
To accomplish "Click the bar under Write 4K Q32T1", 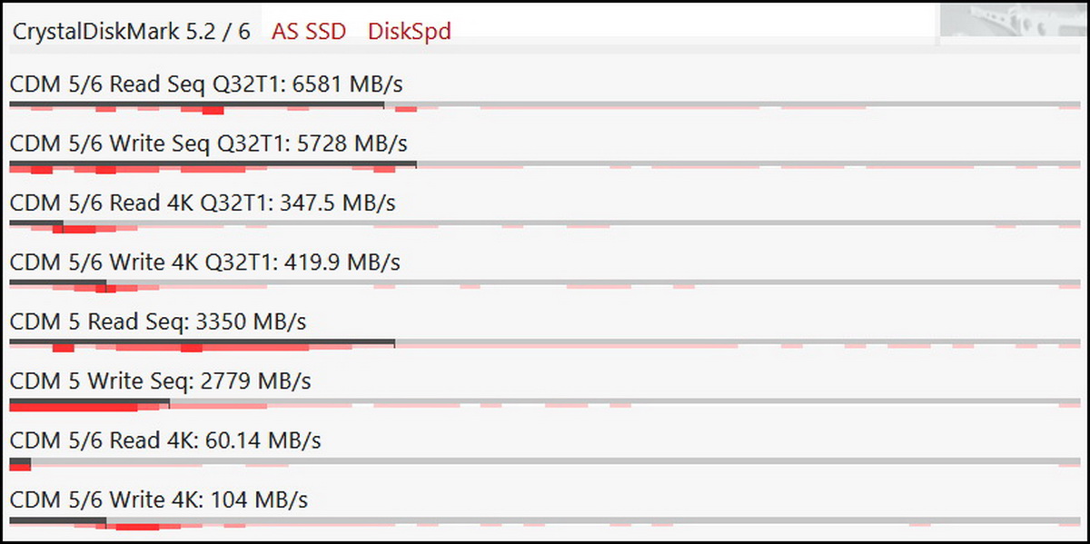I will pyautogui.click(x=57, y=283).
